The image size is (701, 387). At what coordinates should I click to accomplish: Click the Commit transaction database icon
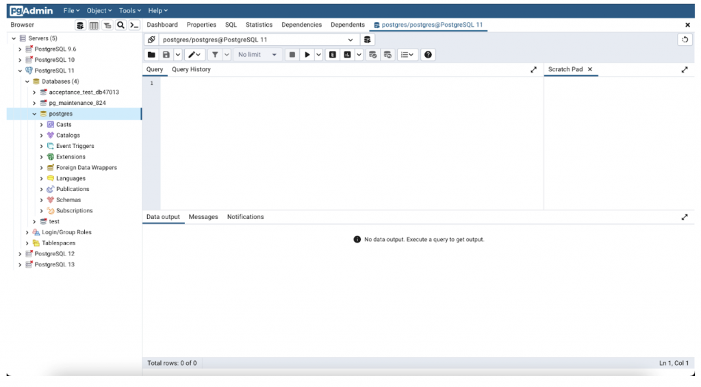click(x=372, y=55)
